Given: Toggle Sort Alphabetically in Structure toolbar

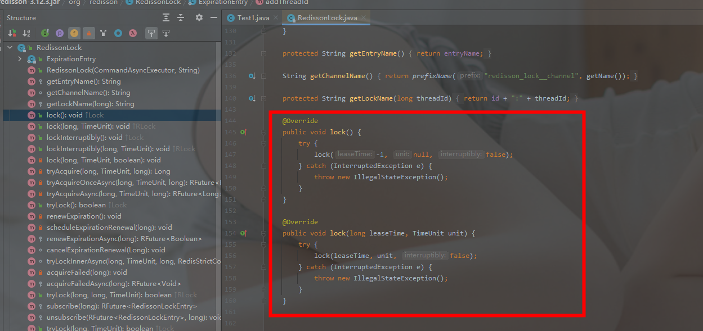Looking at the screenshot, I should (26, 33).
